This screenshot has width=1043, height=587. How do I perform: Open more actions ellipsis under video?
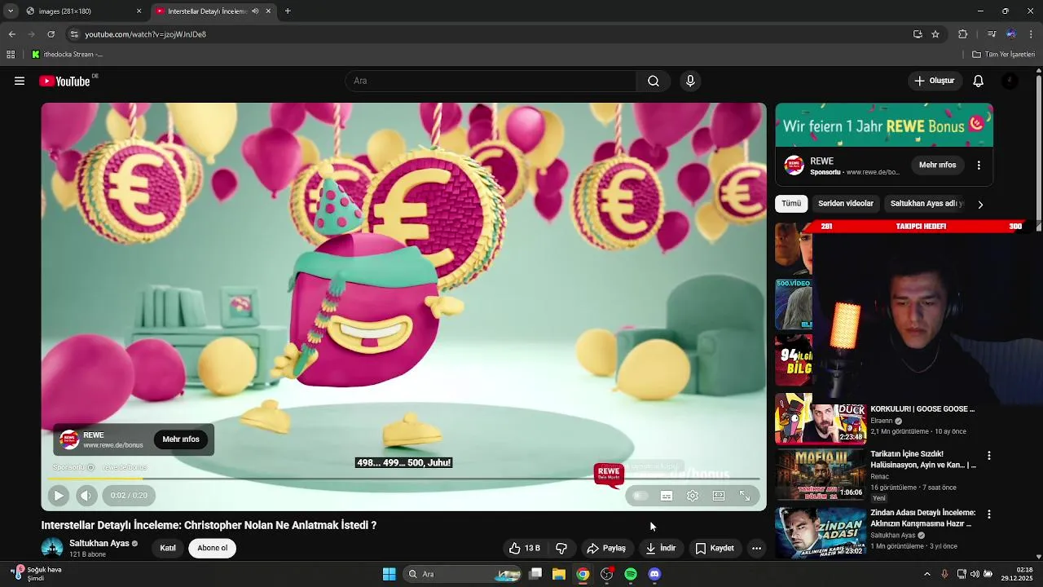click(x=756, y=548)
